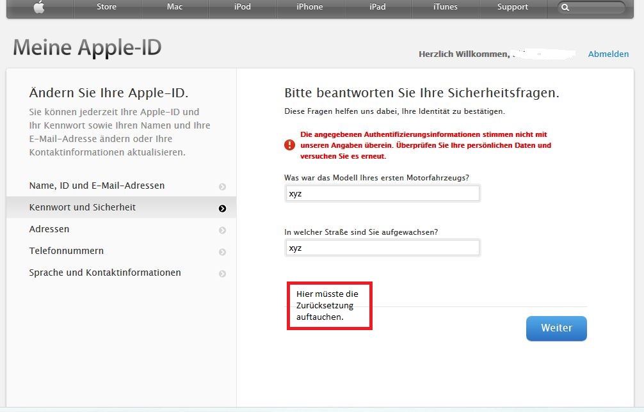Open the iPod navigation tab
Image resolution: width=644 pixels, height=412 pixels.
coord(242,7)
